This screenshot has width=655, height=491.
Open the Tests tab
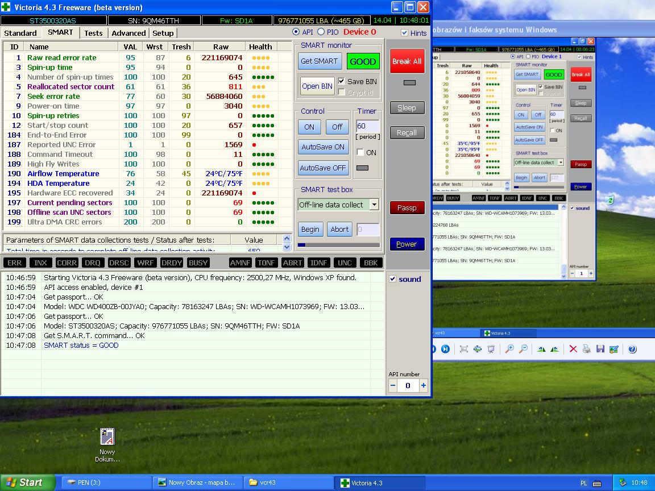point(93,34)
